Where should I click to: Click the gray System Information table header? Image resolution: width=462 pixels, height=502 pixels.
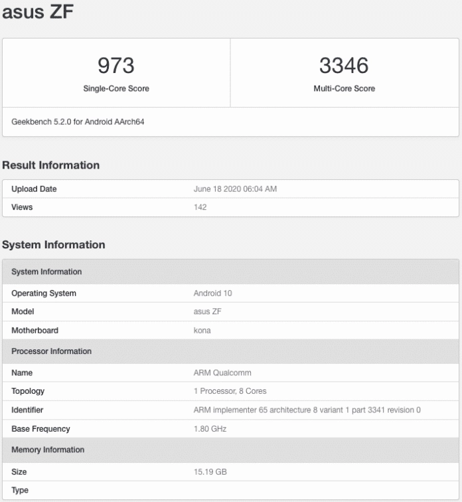tap(46, 272)
